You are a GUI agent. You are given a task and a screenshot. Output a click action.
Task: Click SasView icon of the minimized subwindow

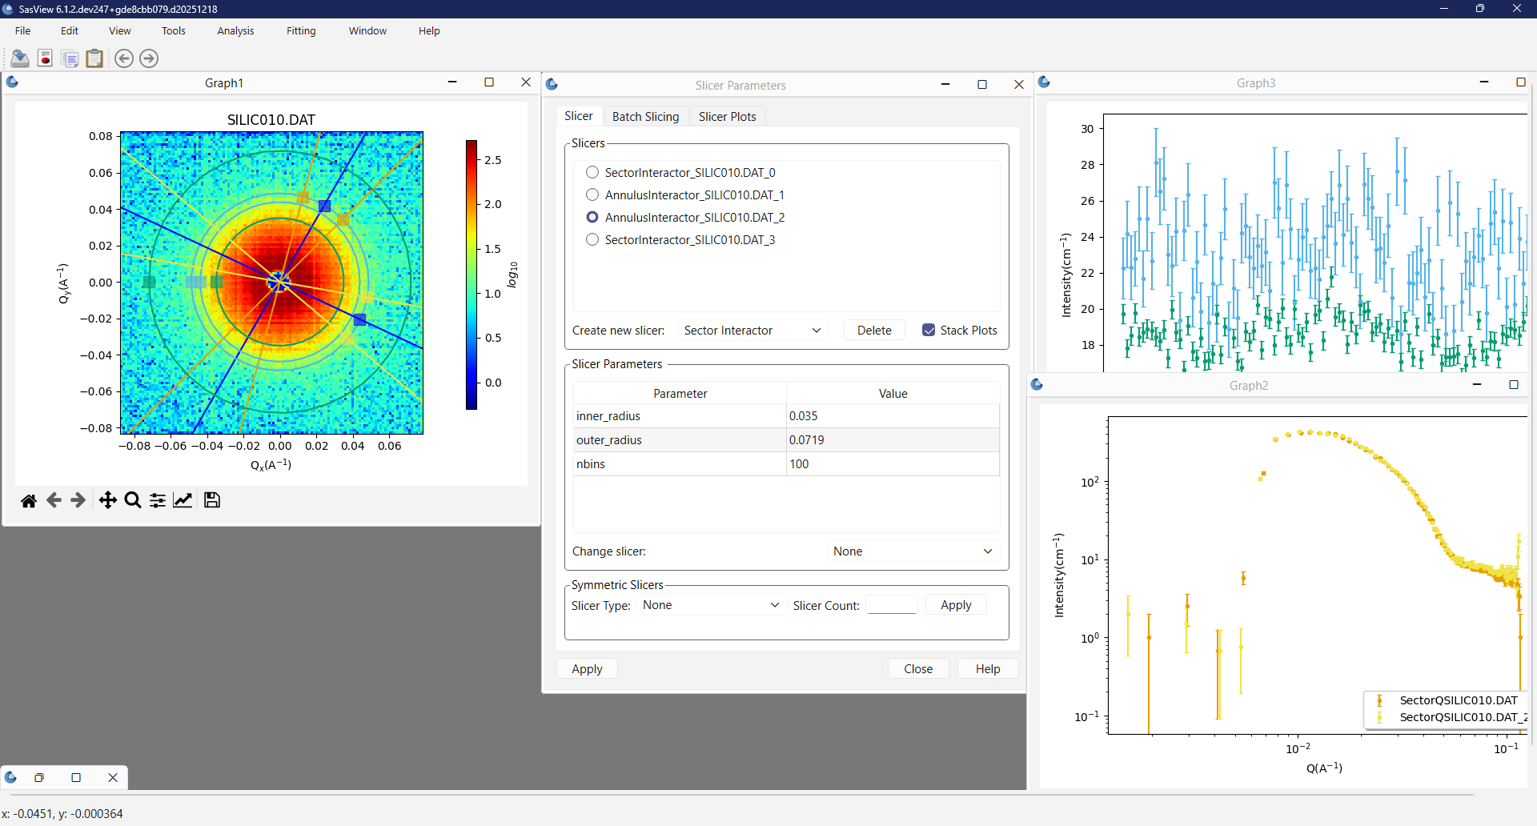10,777
